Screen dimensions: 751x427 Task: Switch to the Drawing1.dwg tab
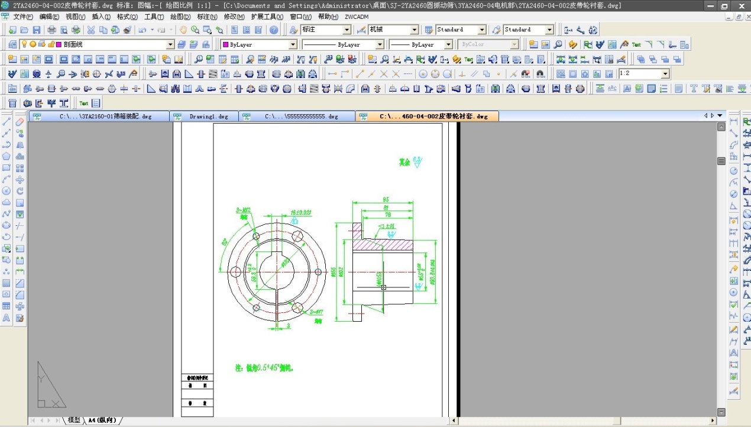pyautogui.click(x=208, y=117)
